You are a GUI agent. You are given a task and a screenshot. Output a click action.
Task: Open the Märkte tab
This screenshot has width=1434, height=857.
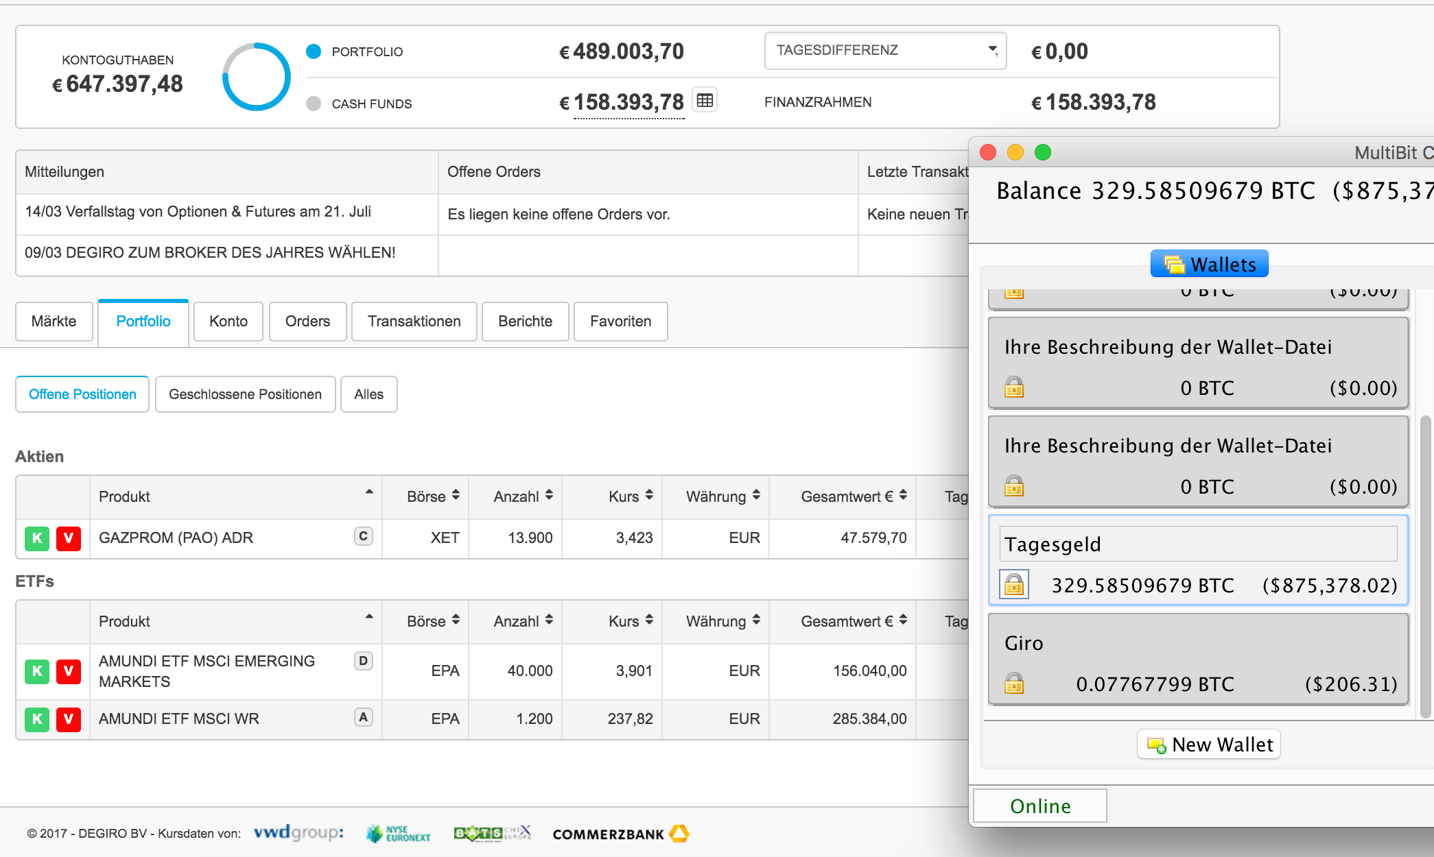[54, 322]
